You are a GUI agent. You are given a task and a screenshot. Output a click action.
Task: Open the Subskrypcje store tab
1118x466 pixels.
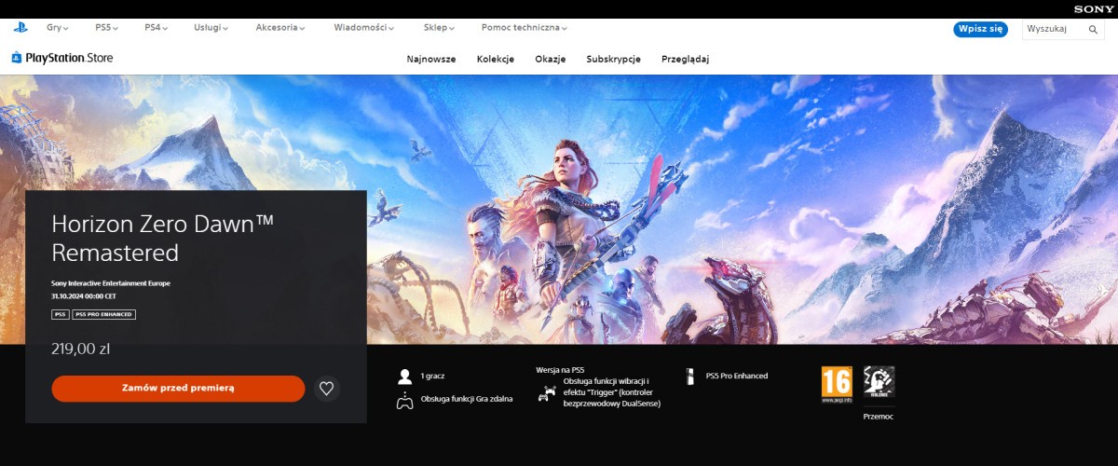(x=614, y=59)
